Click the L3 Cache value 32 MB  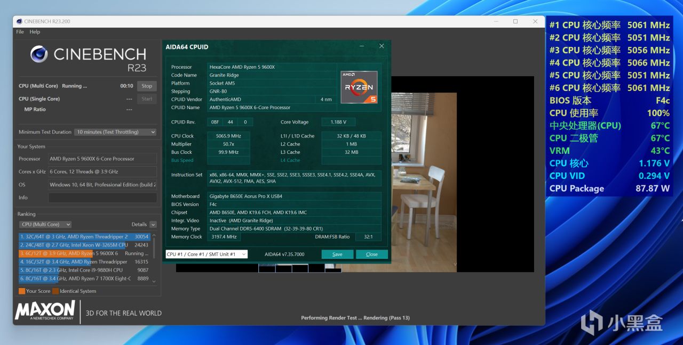[x=351, y=152]
